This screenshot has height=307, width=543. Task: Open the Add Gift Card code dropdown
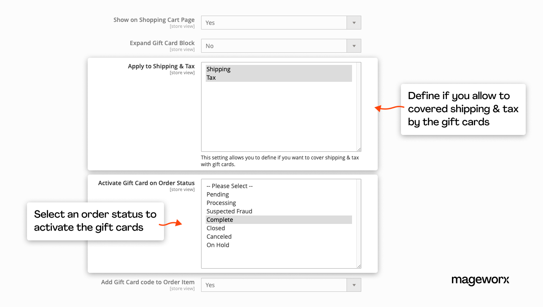point(281,285)
